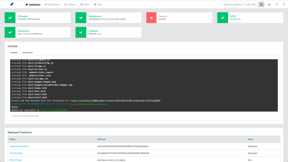288x162 pixels.
Task: Click the 'EMBARK 3.2.3' version text
Action: [95, 34]
